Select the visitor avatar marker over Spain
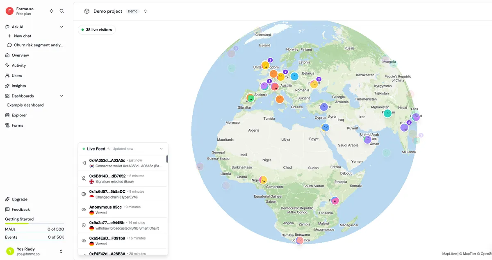492x260 pixels. [x=250, y=98]
